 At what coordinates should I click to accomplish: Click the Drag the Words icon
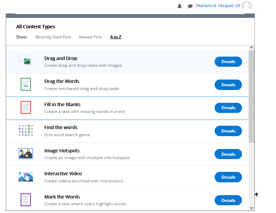[x=26, y=84]
